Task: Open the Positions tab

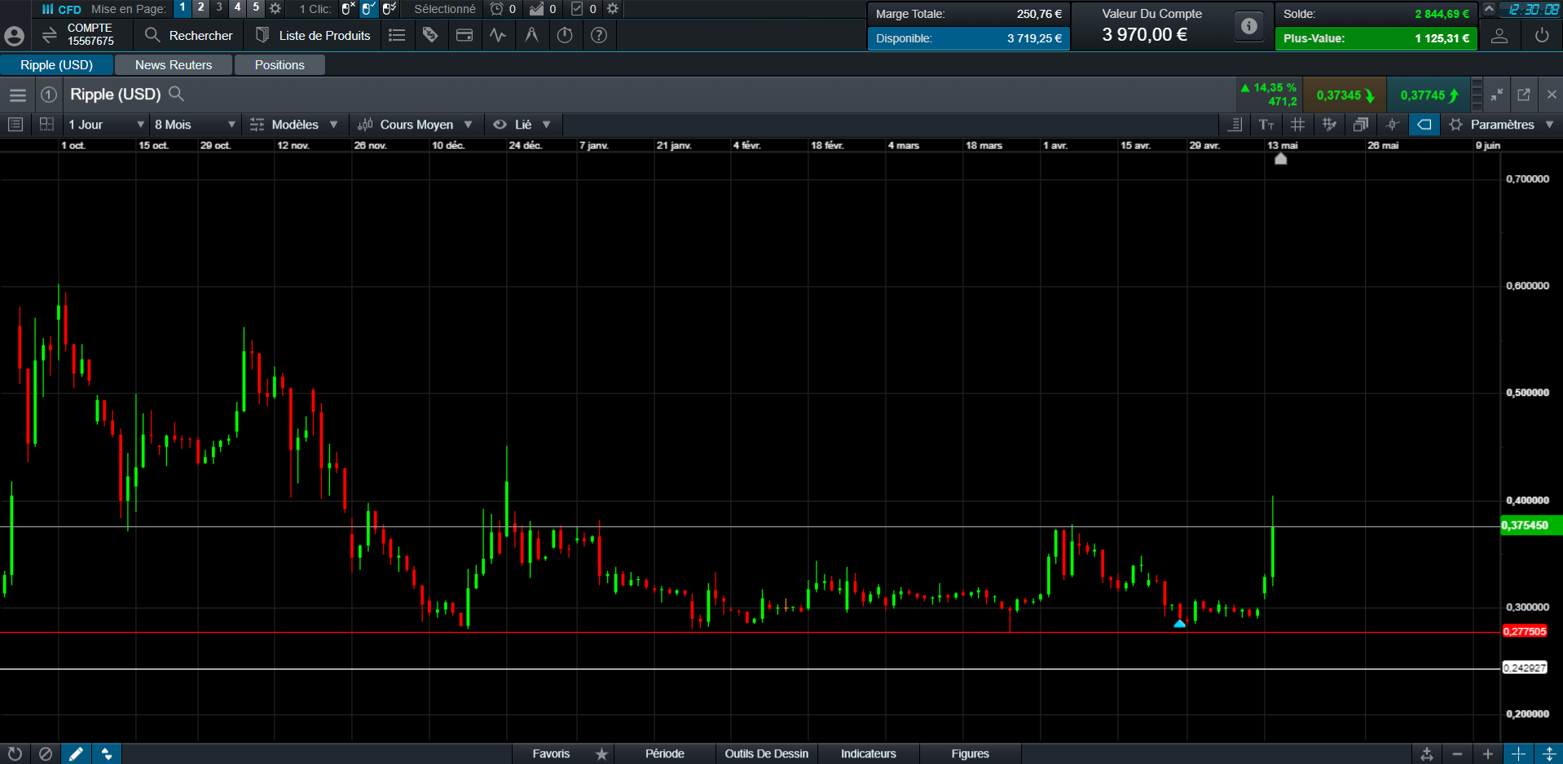Action: pos(279,65)
